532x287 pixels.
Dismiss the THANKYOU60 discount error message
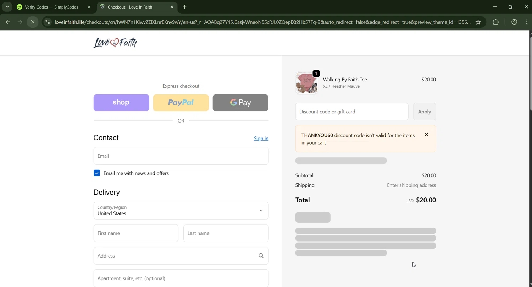tap(426, 135)
